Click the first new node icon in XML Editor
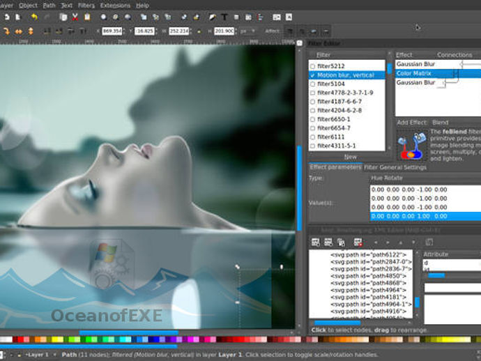This screenshot has width=481, height=361. 315,242
